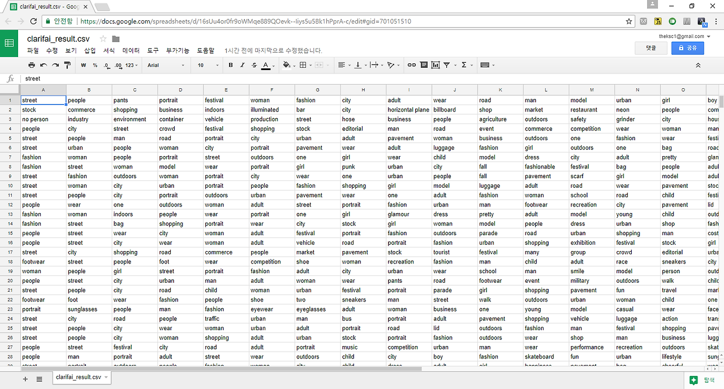The height and width of the screenshot is (389, 724).
Task: Select the paint format tool
Action: 67,66
